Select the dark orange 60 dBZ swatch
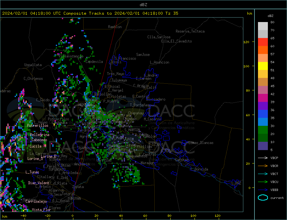 pos(263,50)
